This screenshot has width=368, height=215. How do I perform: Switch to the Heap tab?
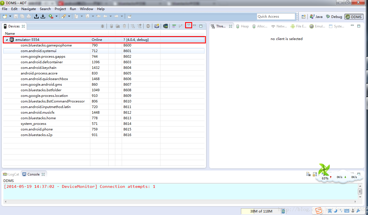(242, 26)
